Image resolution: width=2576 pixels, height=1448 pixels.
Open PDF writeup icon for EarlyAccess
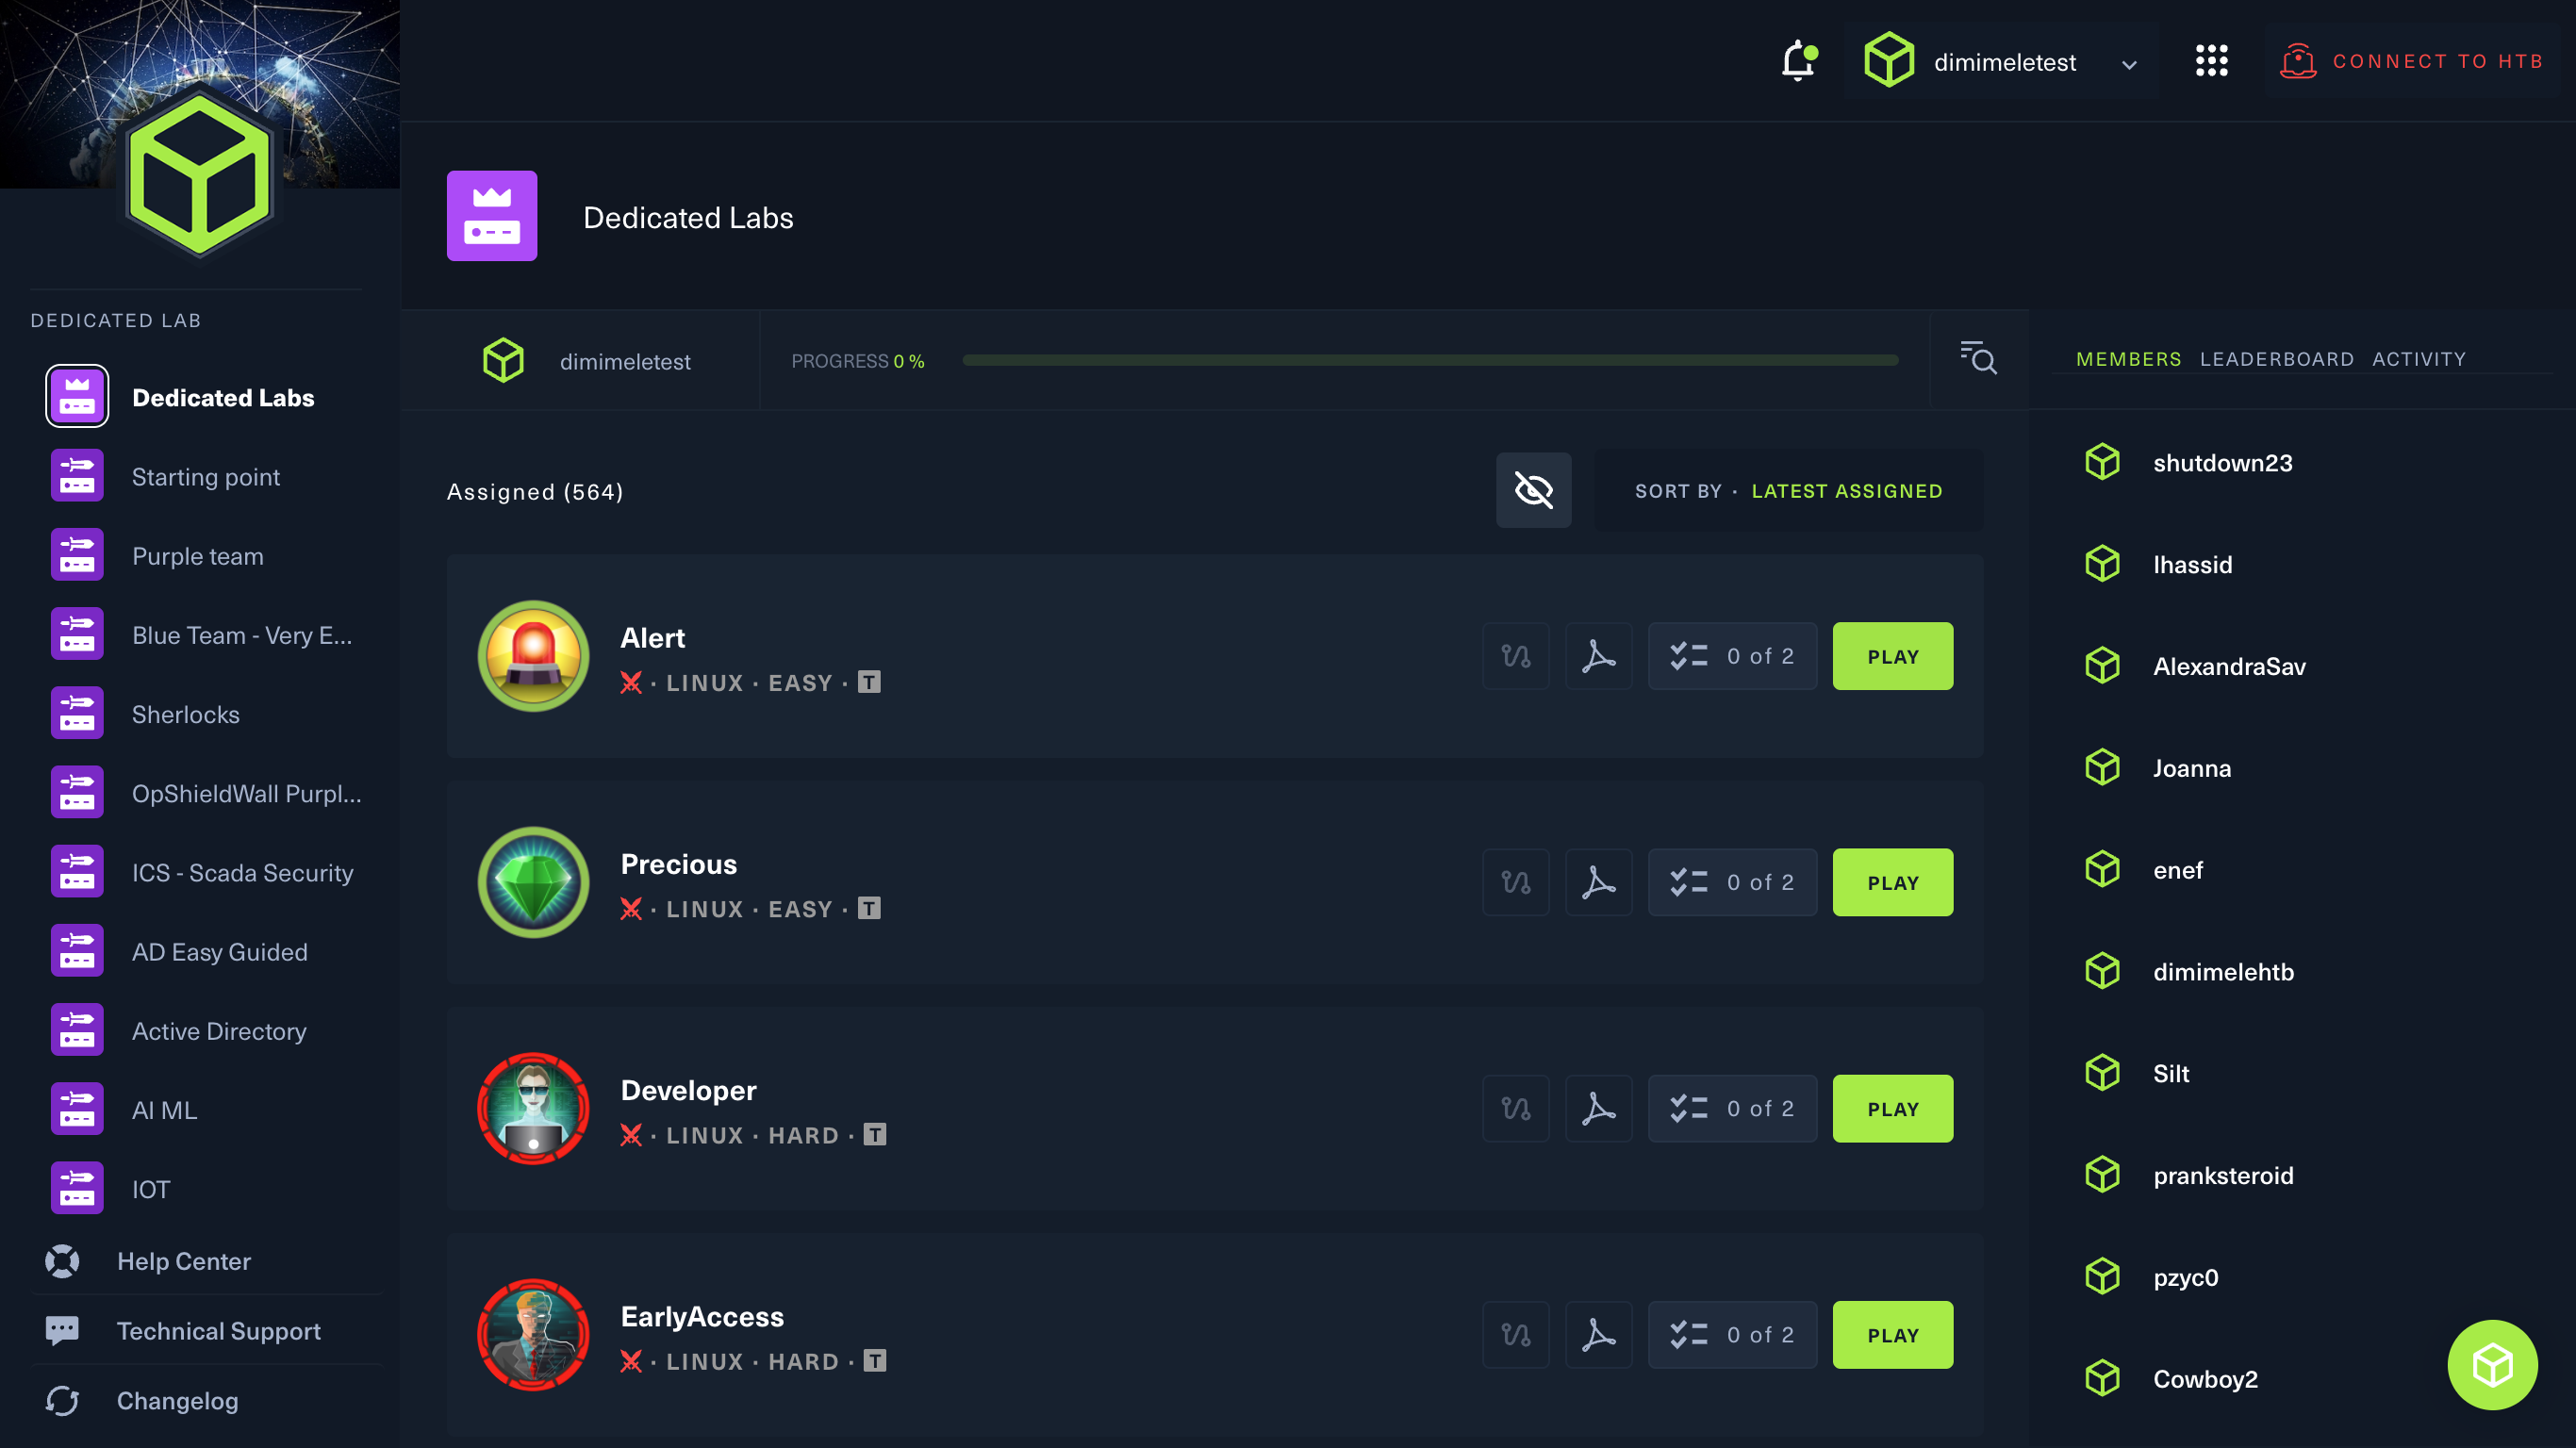tap(1598, 1334)
